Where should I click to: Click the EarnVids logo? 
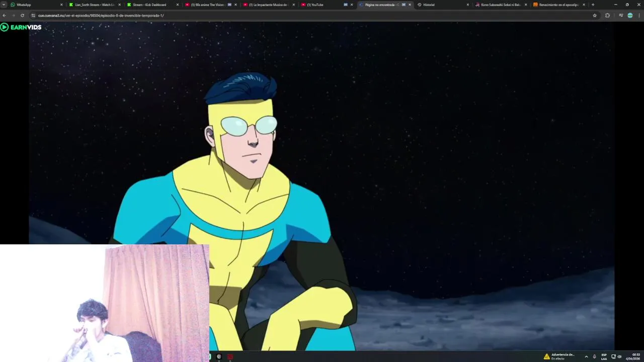click(x=21, y=27)
